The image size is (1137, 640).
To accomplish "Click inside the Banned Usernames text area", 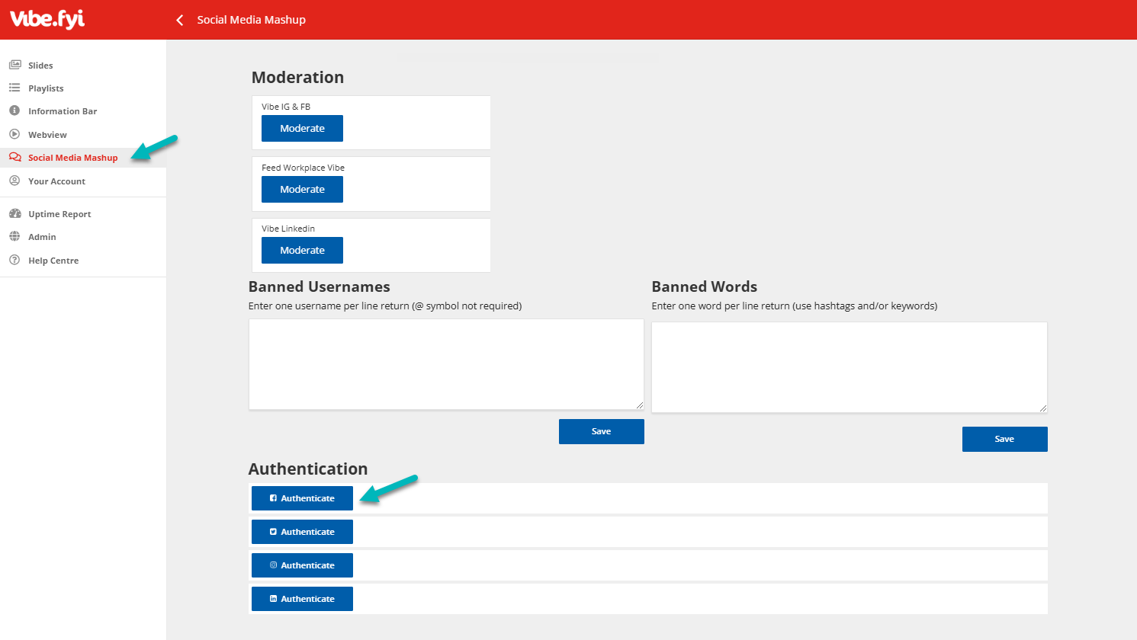I will point(446,364).
